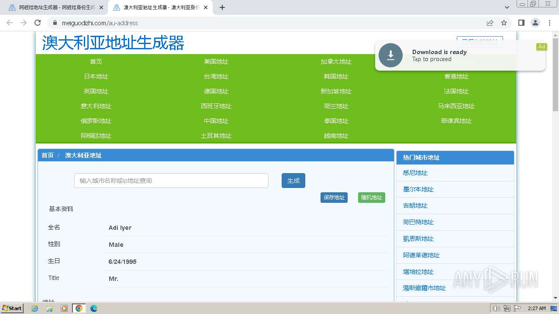
Task: Open 泰国地址 in the menu
Action: click(x=336, y=121)
